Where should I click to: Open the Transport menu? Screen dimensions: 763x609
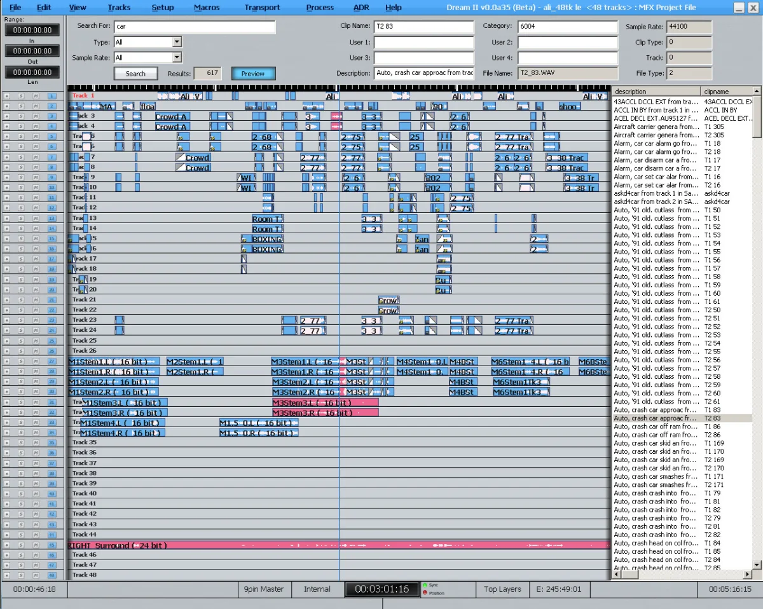pos(262,8)
